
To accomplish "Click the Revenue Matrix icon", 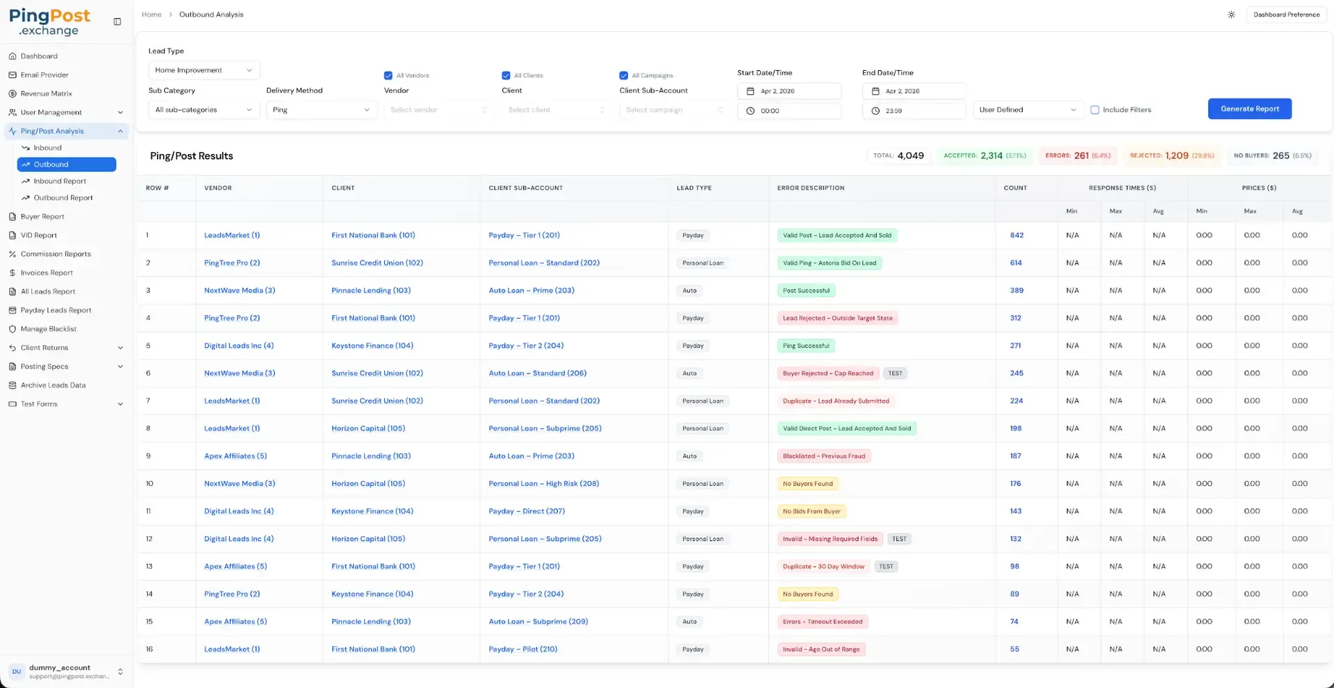I will [13, 94].
